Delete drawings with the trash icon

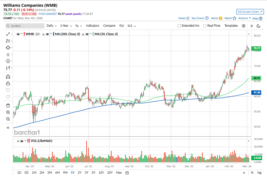click(8, 106)
